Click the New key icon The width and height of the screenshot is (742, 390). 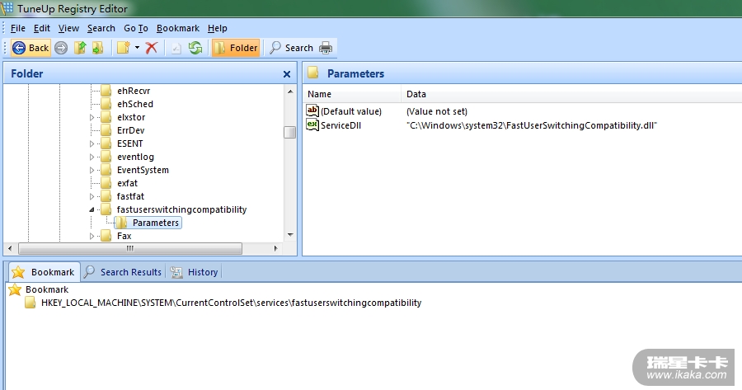pos(124,48)
